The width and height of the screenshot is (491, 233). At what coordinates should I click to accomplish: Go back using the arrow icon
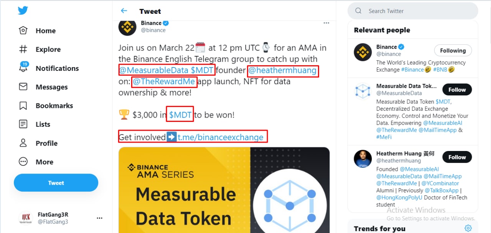[x=124, y=11]
